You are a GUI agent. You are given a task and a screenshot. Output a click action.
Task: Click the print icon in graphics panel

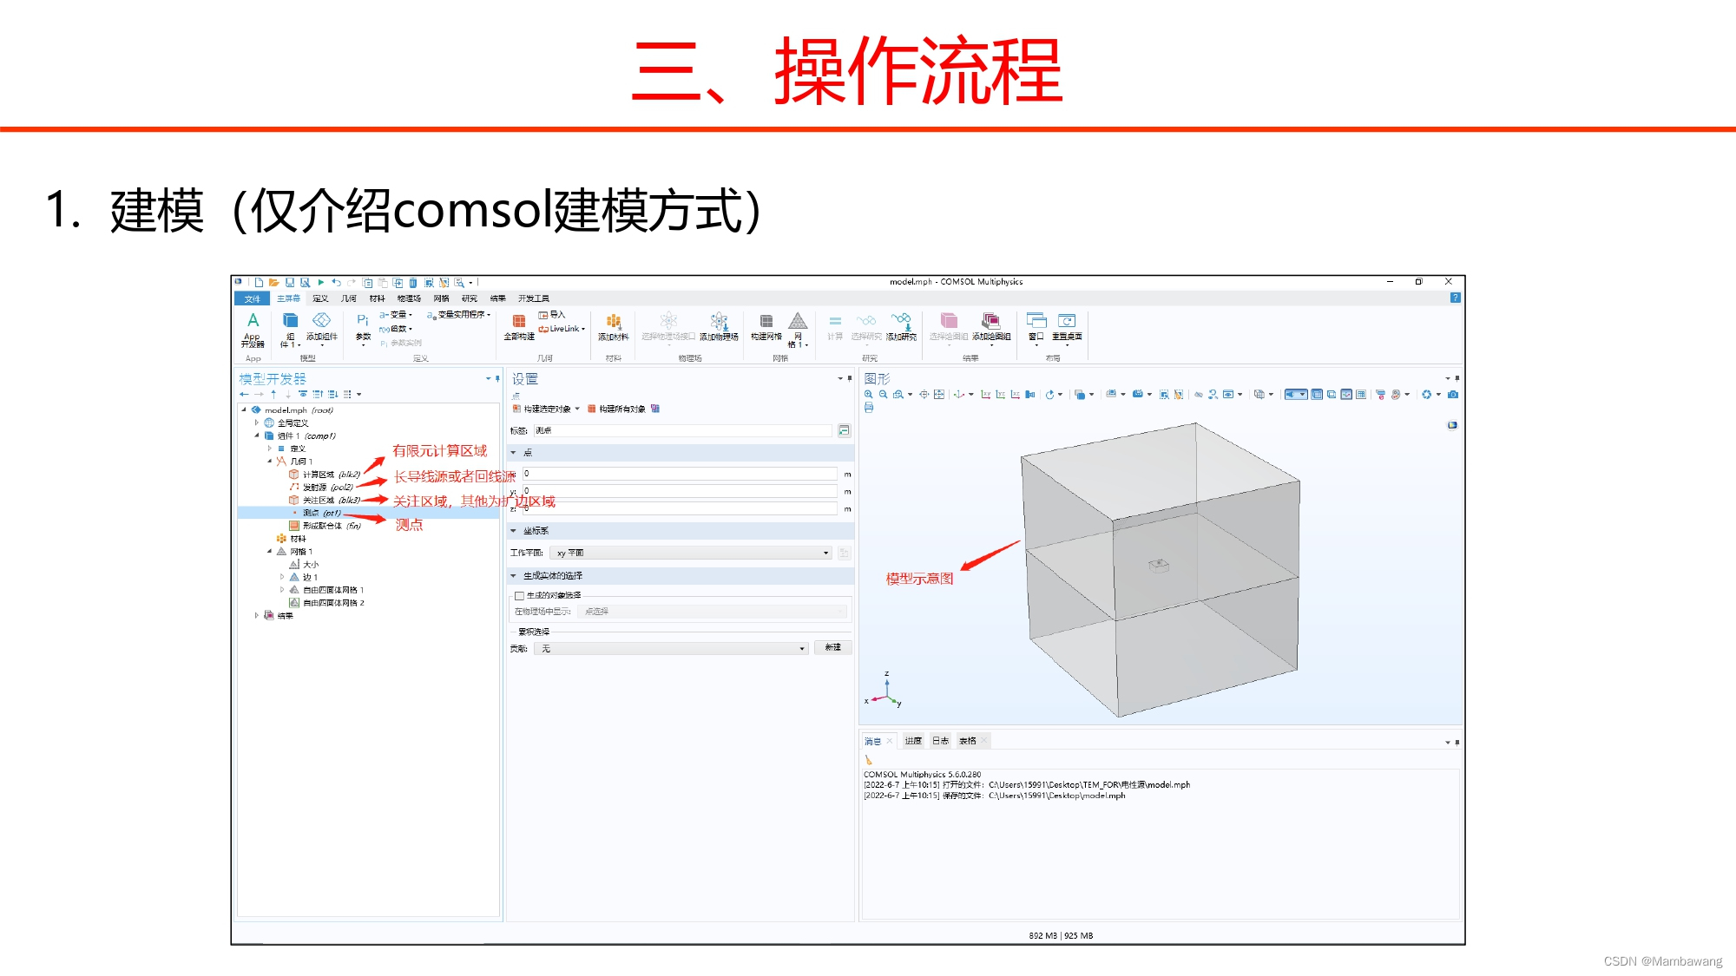(x=869, y=408)
